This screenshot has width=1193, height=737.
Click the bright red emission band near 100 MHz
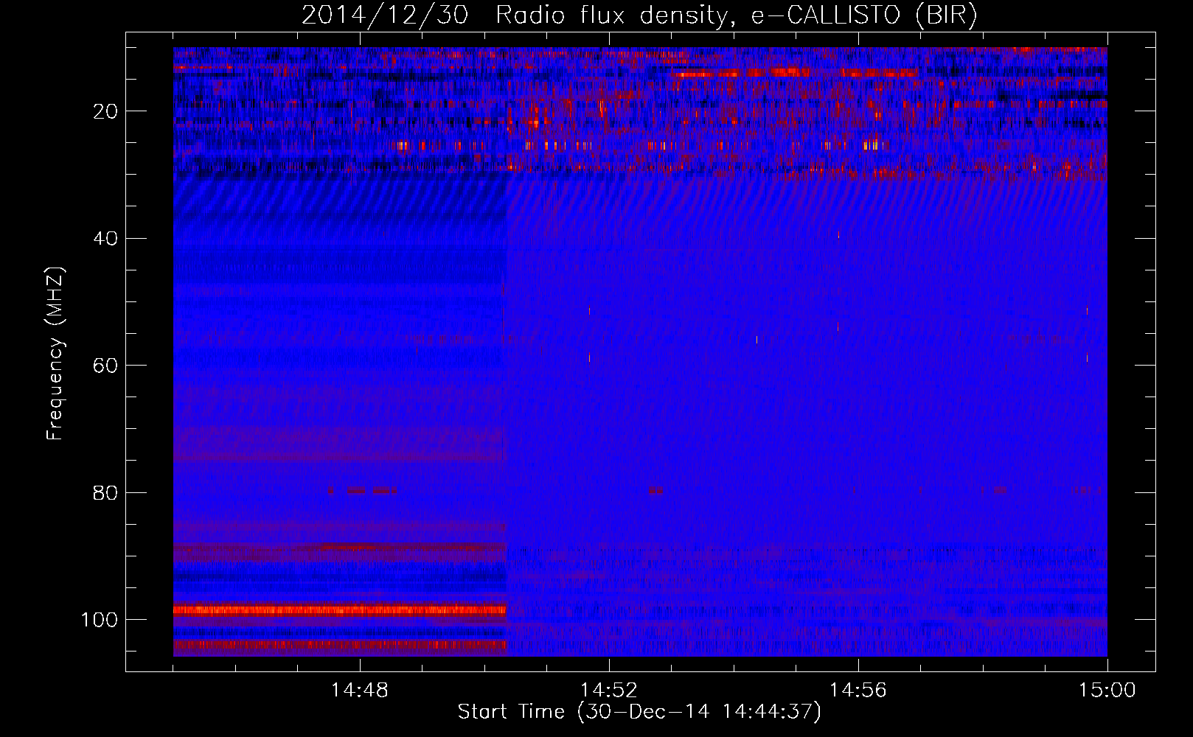click(340, 610)
